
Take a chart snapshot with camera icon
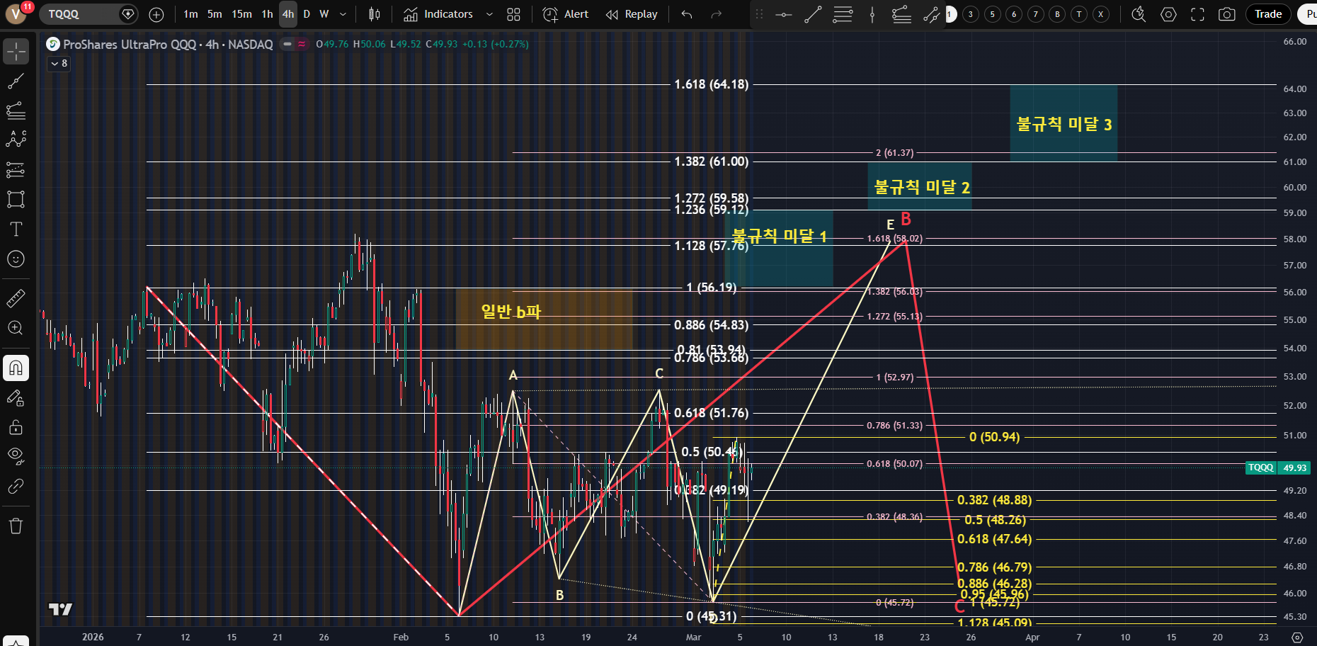click(x=1226, y=14)
